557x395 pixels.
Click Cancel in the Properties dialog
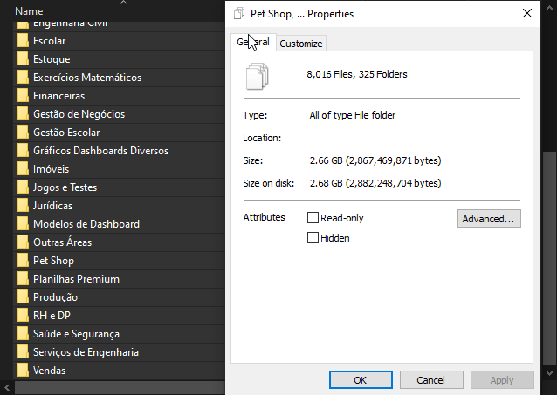click(x=431, y=380)
